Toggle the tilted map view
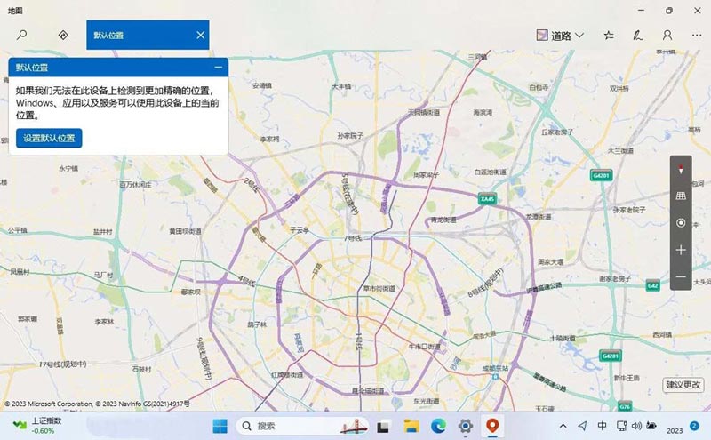Viewport: 711px width, 440px height. tap(681, 196)
